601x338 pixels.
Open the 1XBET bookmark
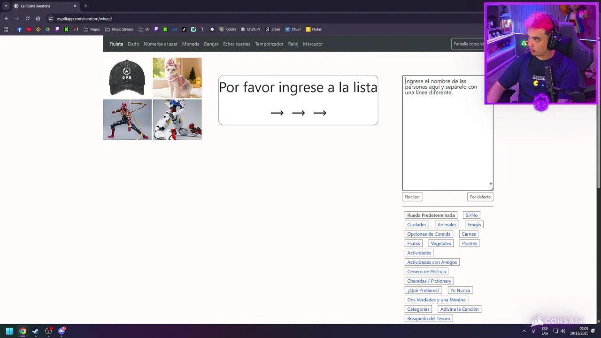coord(293,29)
